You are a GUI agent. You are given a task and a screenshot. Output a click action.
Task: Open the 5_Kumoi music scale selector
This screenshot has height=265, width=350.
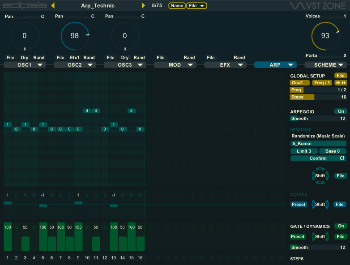pyautogui.click(x=318, y=144)
